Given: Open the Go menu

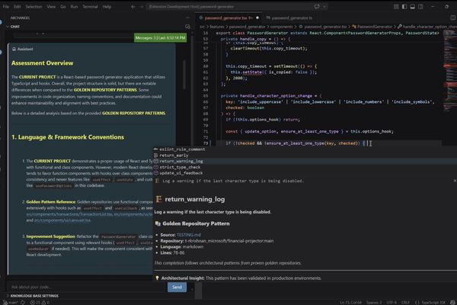Looking at the screenshot, I should click(x=63, y=6).
